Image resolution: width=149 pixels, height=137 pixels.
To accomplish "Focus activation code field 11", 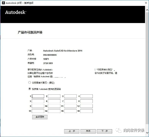I will pyautogui.click(x=70, y=106).
